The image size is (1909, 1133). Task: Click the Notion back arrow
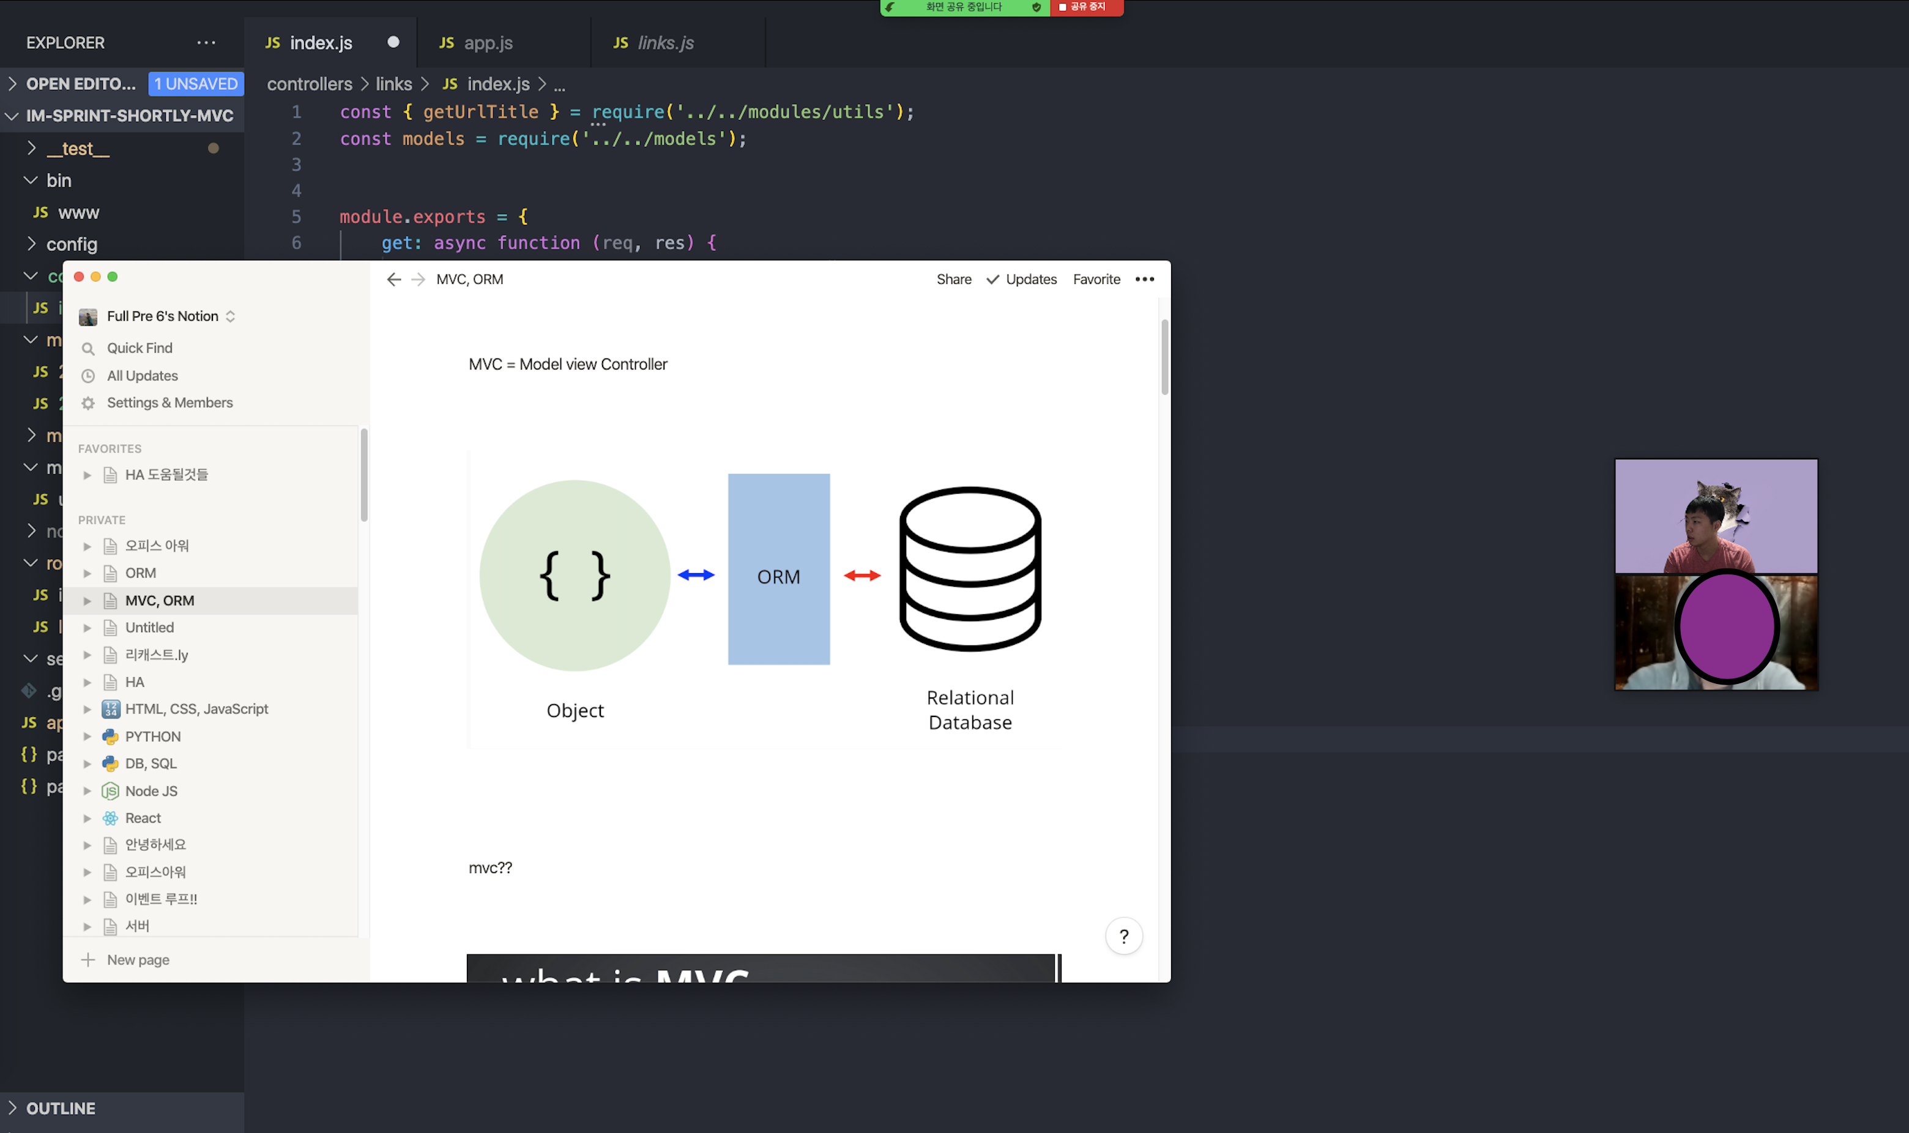pyautogui.click(x=394, y=280)
